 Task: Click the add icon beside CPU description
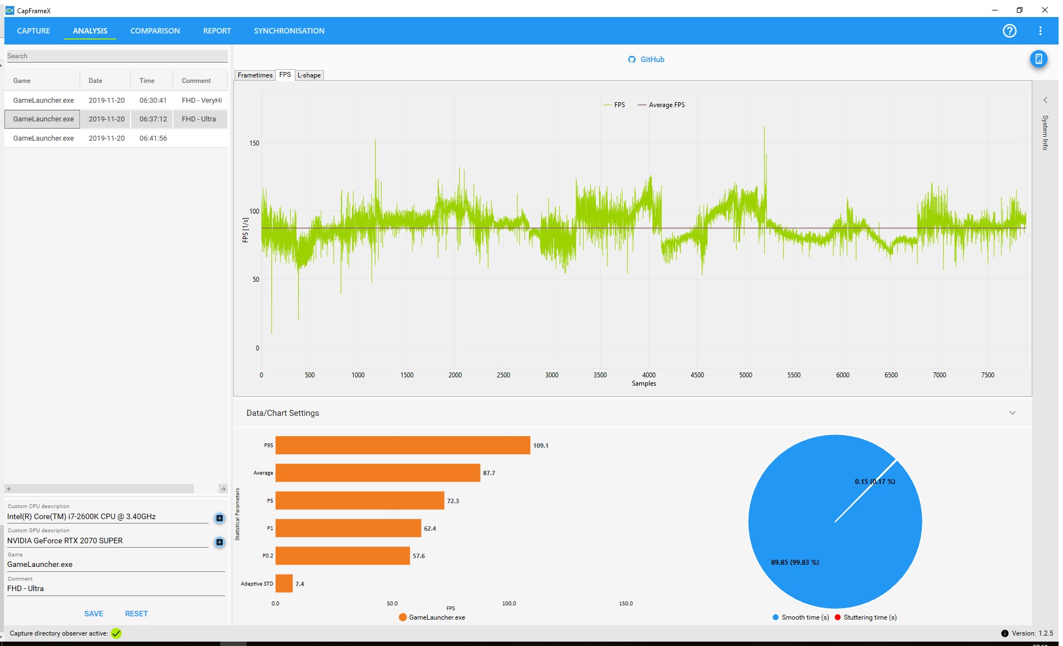tap(219, 518)
